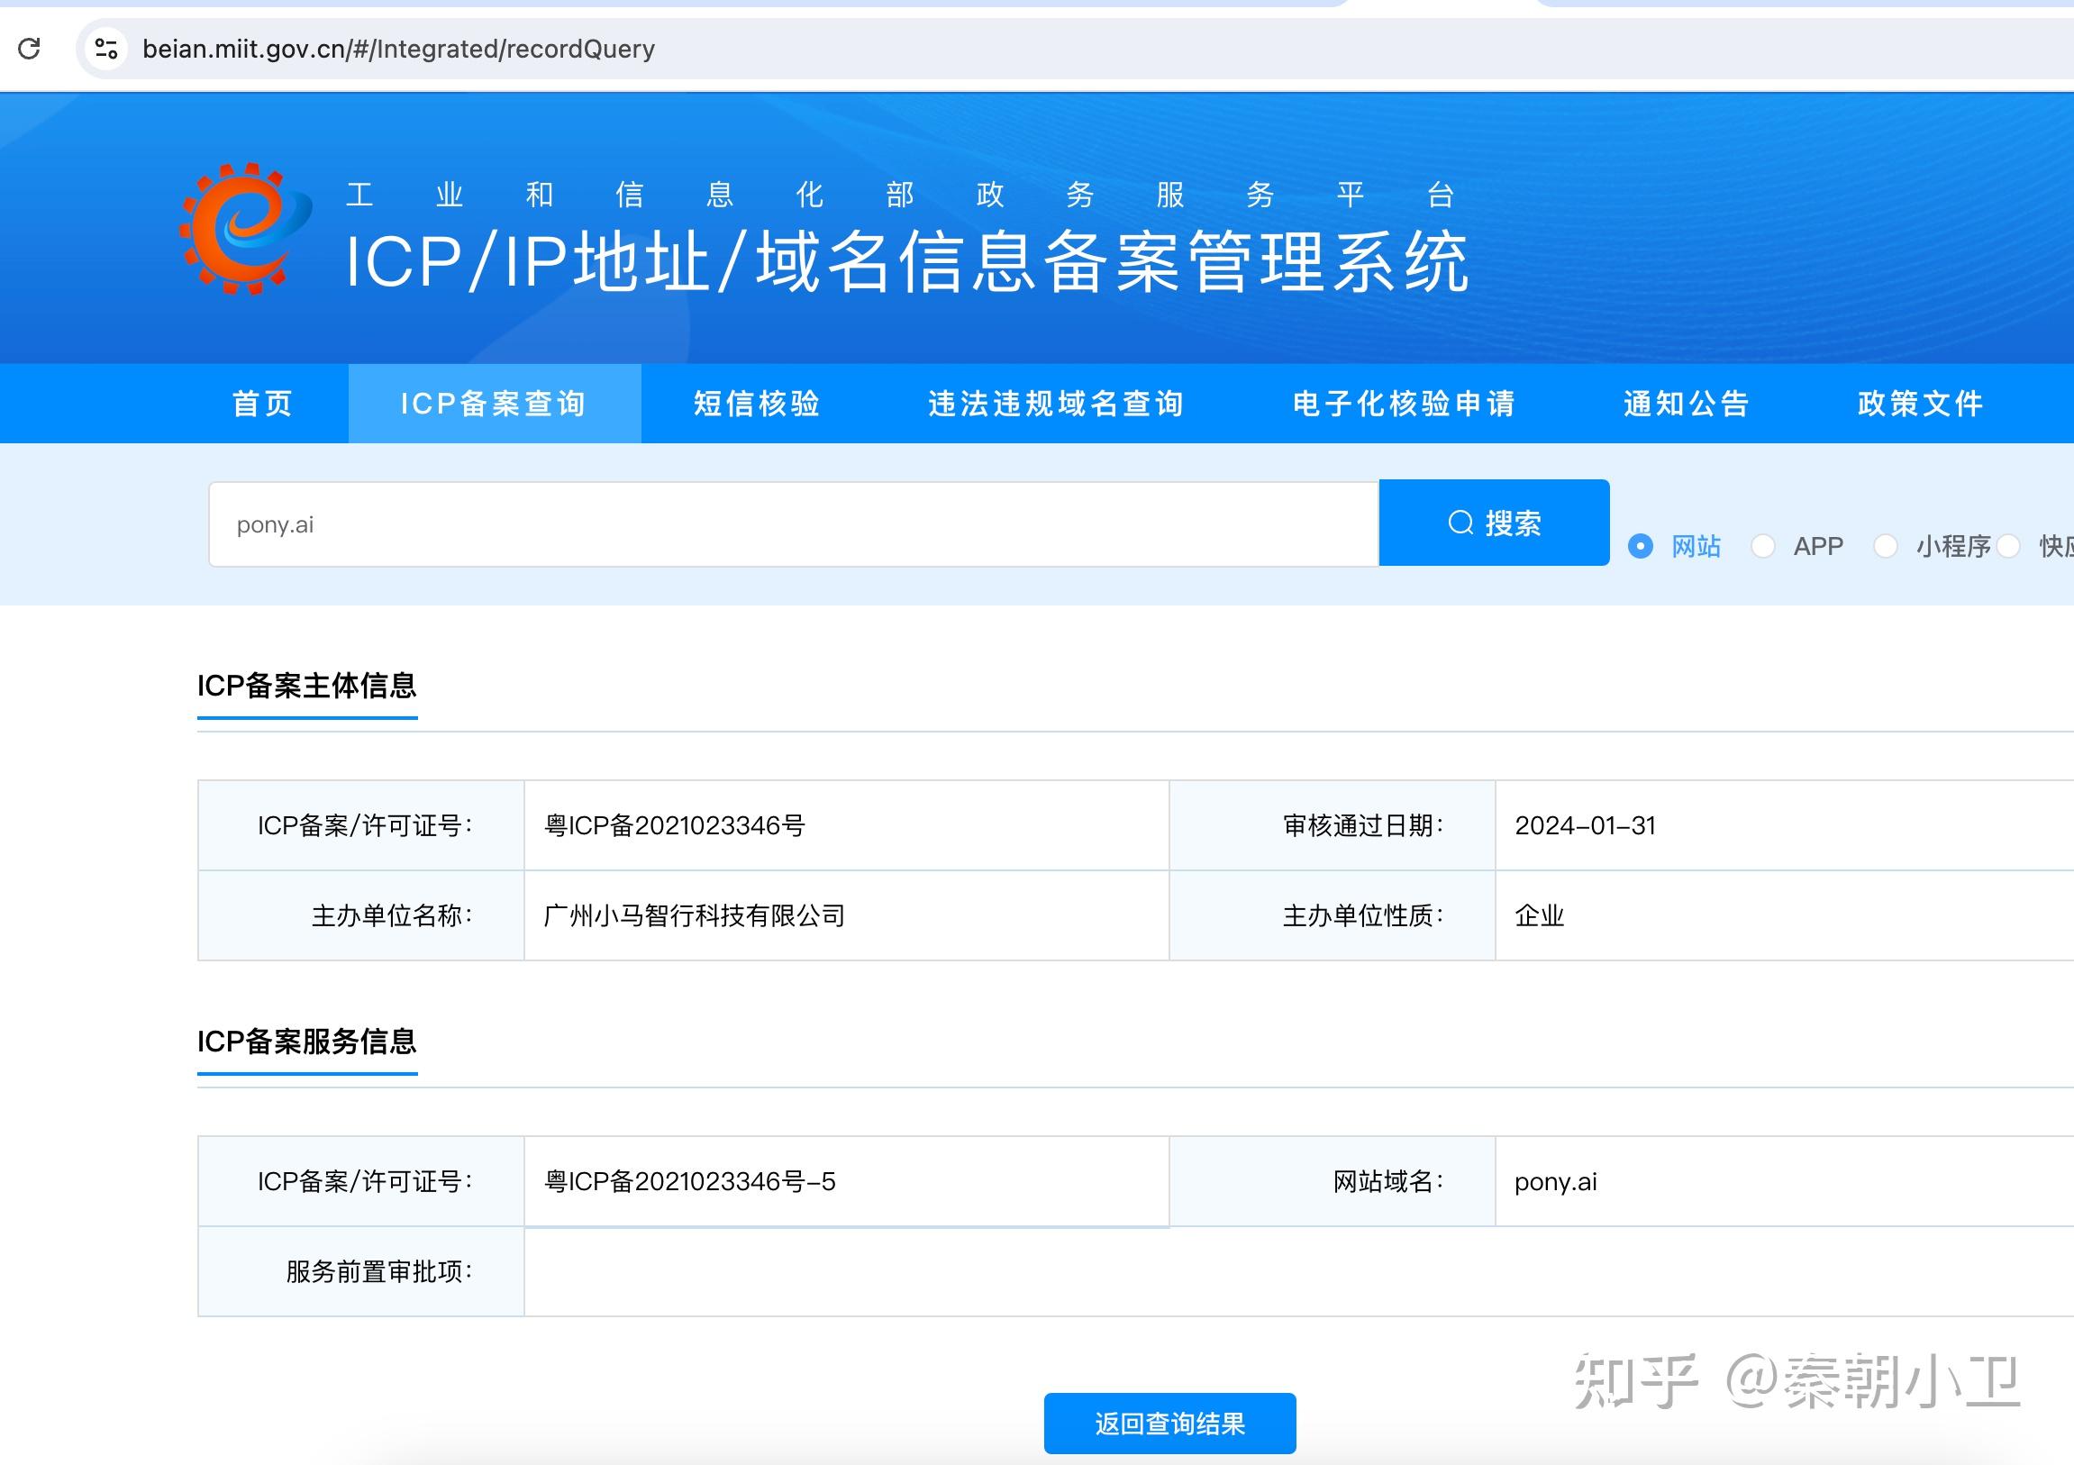2074x1465 pixels.
Task: Click the ICP/IP地址/域名信息备案管理系统 title
Action: (906, 262)
